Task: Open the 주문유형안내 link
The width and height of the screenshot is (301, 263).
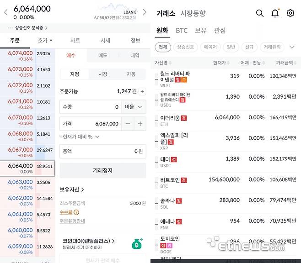Action: (x=72, y=221)
